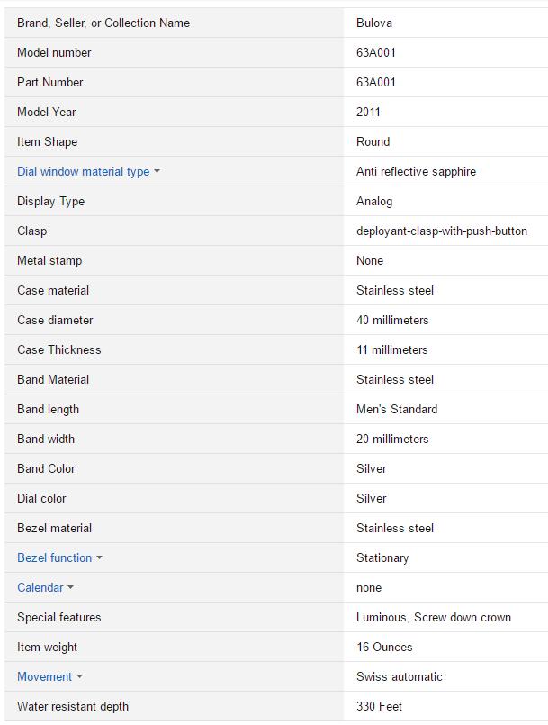Expand dropdown arrow beside Calendar
The width and height of the screenshot is (548, 725).
click(x=71, y=588)
